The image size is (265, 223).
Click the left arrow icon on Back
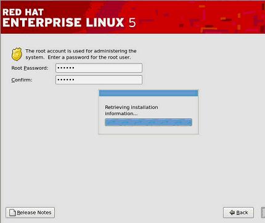click(x=232, y=213)
